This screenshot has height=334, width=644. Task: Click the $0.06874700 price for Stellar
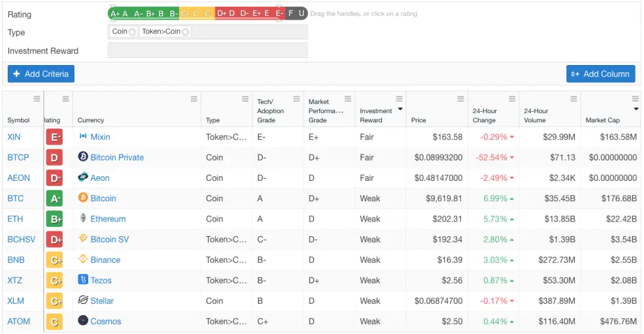click(x=439, y=301)
